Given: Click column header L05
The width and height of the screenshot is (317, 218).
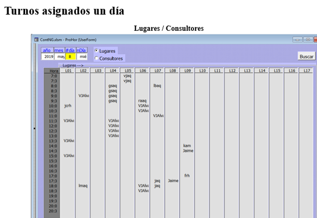Looking at the screenshot, I should [x=128, y=71].
